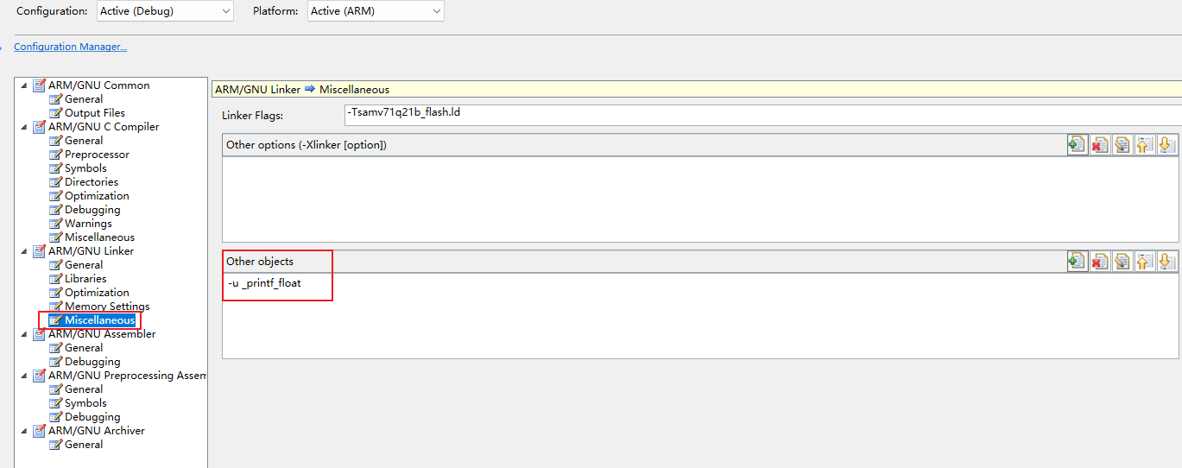The image size is (1182, 468).
Task: Edit item in Other objects list
Action: point(1122,261)
